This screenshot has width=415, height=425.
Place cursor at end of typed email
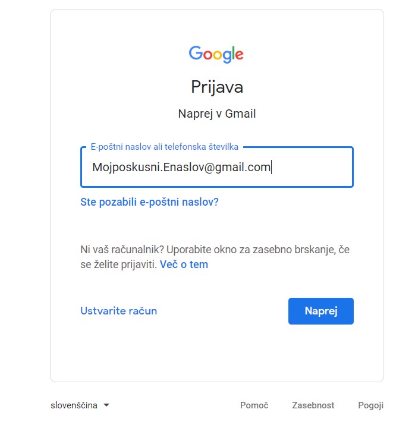[272, 168]
